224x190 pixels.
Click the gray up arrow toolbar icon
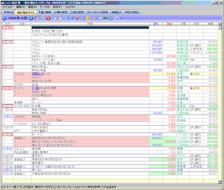(x=43, y=19)
